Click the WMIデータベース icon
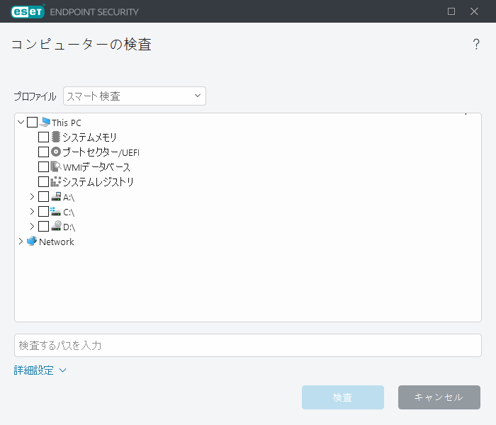The width and height of the screenshot is (496, 425). pos(56,167)
